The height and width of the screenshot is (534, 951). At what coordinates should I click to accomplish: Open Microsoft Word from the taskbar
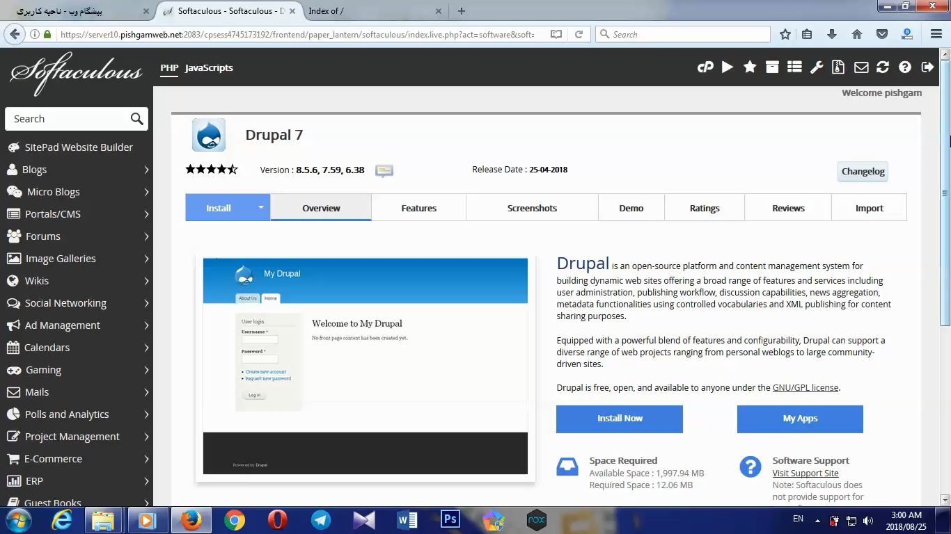(x=407, y=520)
